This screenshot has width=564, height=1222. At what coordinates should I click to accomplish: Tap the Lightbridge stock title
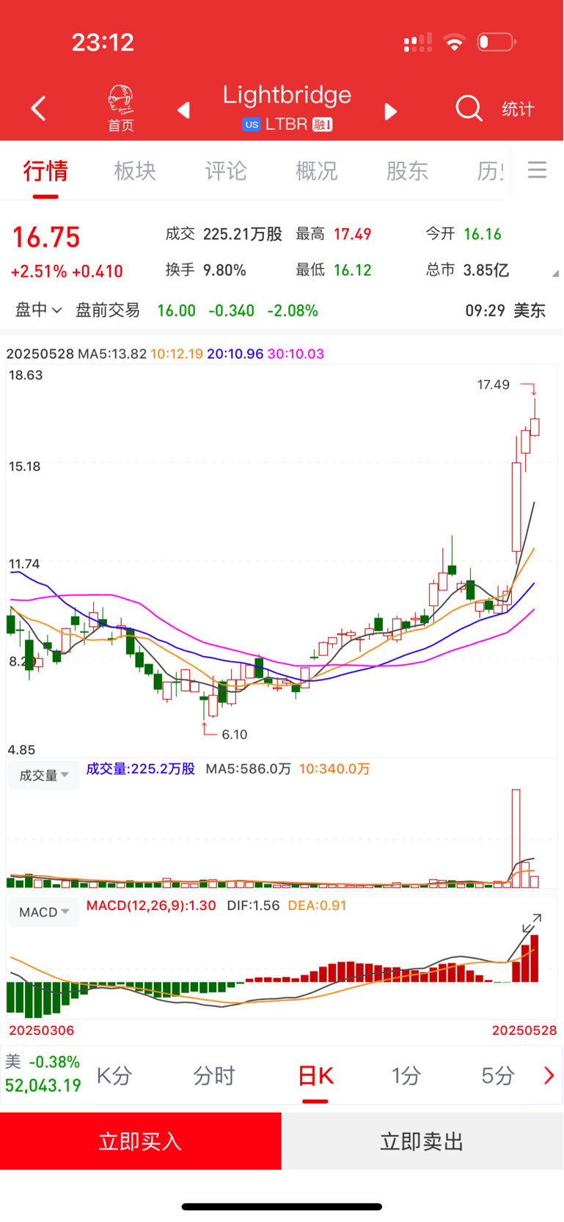pyautogui.click(x=287, y=95)
